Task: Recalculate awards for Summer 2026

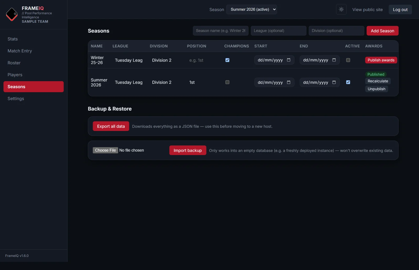Action: pos(378,81)
